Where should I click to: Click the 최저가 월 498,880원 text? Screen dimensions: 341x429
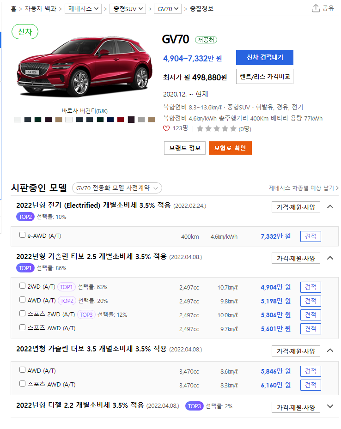point(195,78)
